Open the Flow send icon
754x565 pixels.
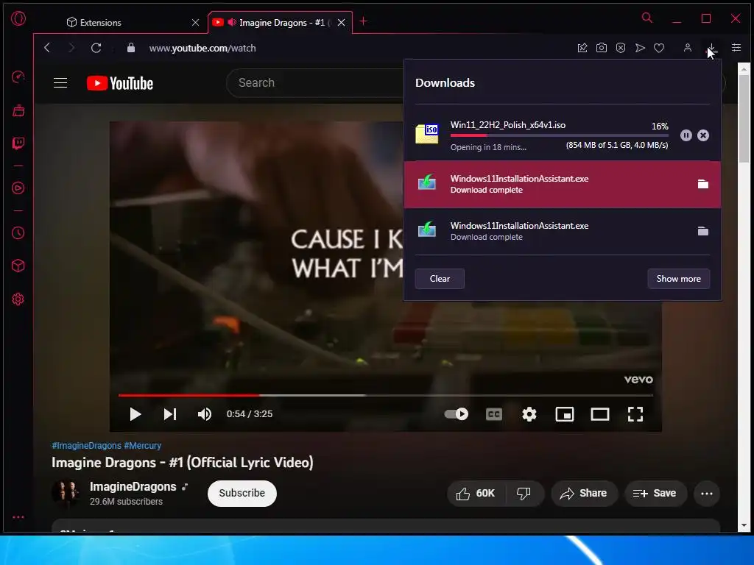tap(640, 48)
